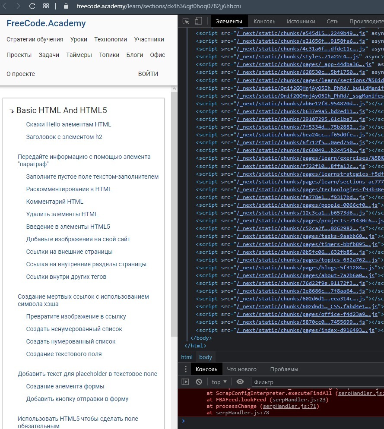Select the body node in the breadcrumb

206,357
